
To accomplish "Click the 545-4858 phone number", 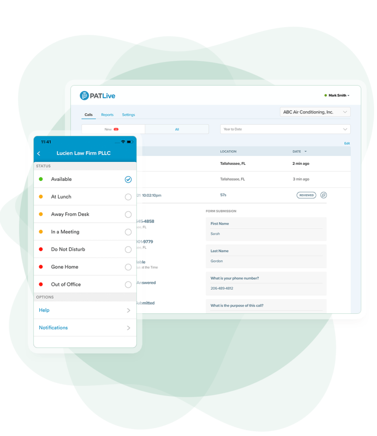I will click(x=145, y=221).
